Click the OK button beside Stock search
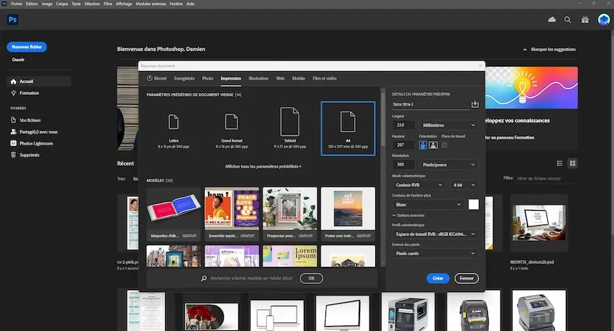This screenshot has width=614, height=331. pyautogui.click(x=311, y=278)
